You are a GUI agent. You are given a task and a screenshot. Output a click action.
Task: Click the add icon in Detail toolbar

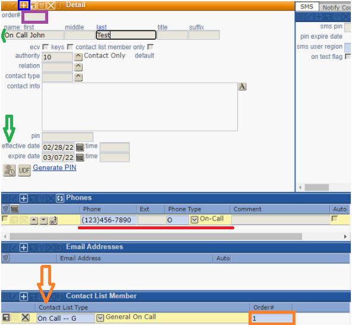tap(24, 5)
